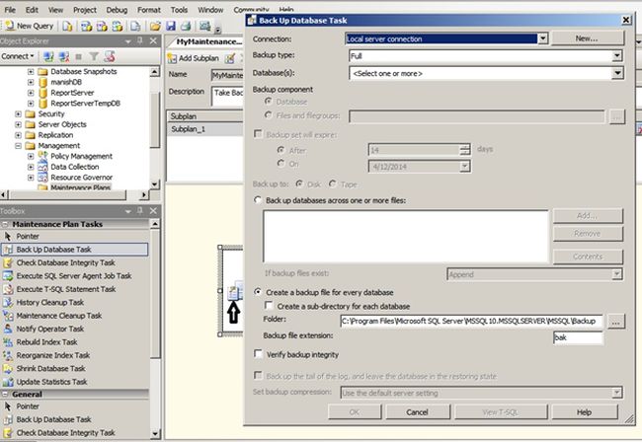Click the New Query toolbar button

[30, 26]
